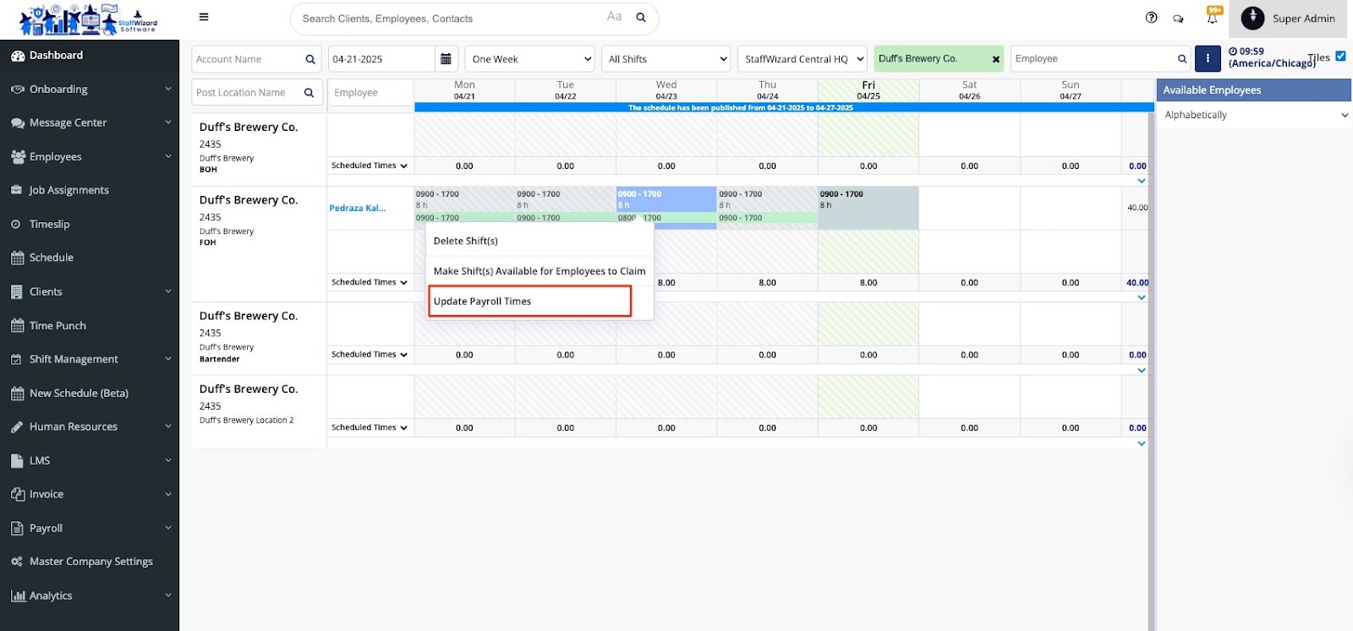The width and height of the screenshot is (1353, 631).
Task: Choose Delete Shift(s) from context menu
Action: [x=466, y=241]
